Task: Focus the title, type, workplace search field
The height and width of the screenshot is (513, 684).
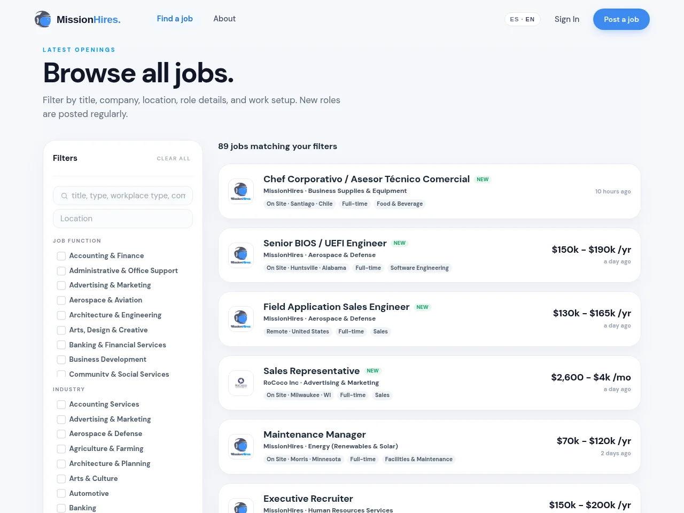Action: [x=123, y=196]
